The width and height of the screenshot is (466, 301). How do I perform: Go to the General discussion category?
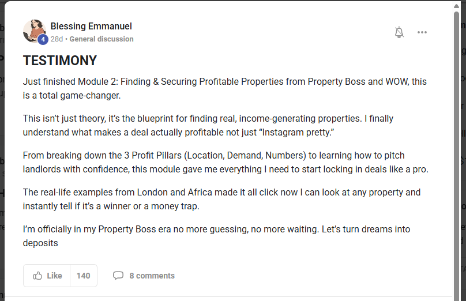(102, 39)
